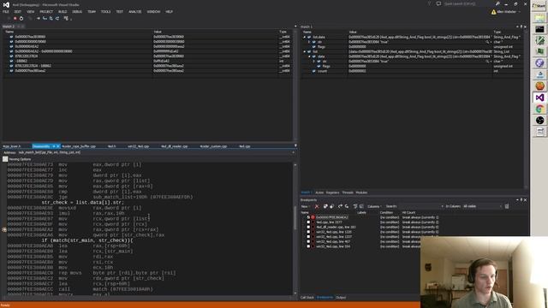Collapse the list node in Watch 1
The image size is (548, 308).
[x=305, y=51]
